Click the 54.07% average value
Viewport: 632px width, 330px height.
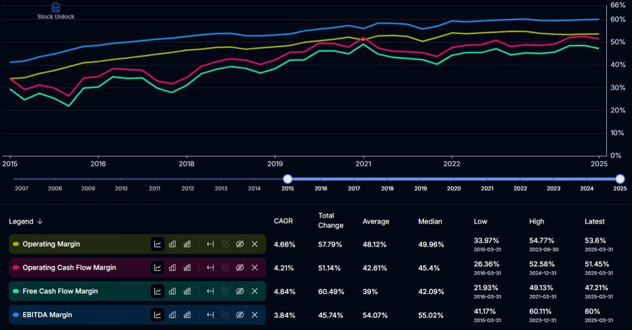pyautogui.click(x=375, y=315)
